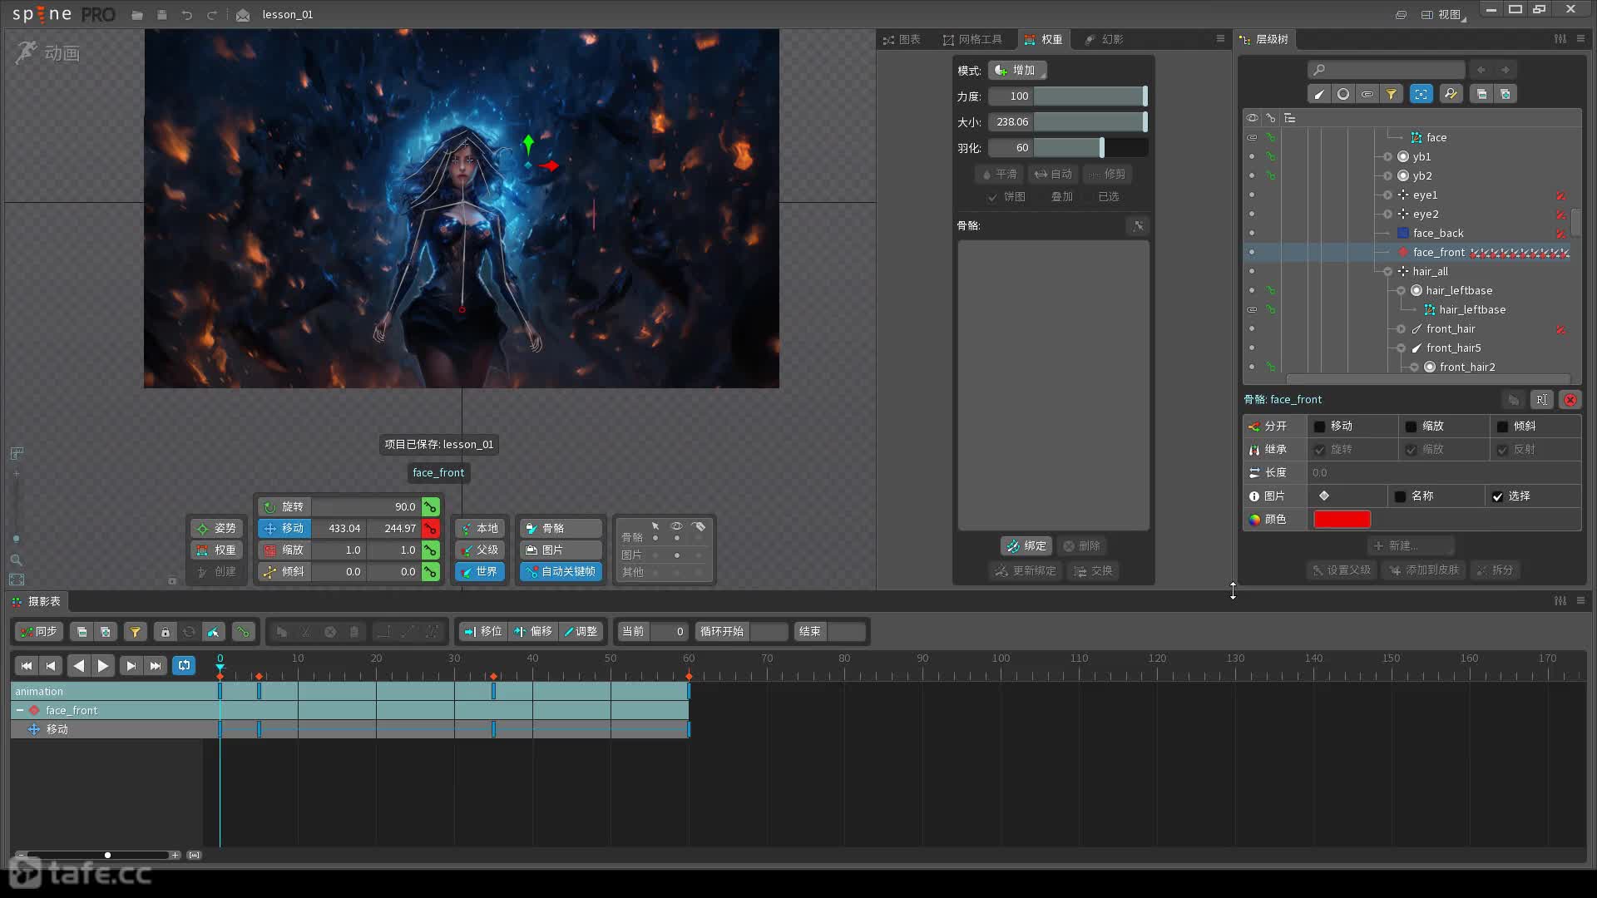The height and width of the screenshot is (898, 1597).
Task: Expand the eye2 tree node
Action: [x=1387, y=214]
